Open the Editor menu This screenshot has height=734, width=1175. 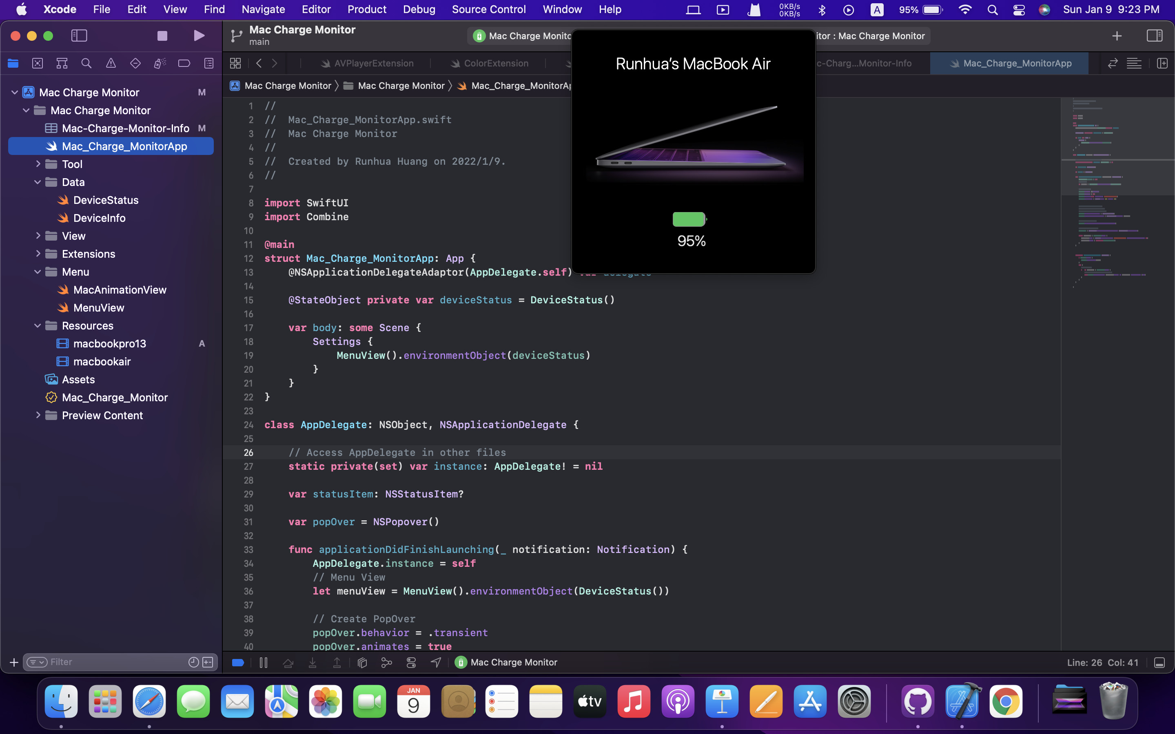[x=316, y=9]
